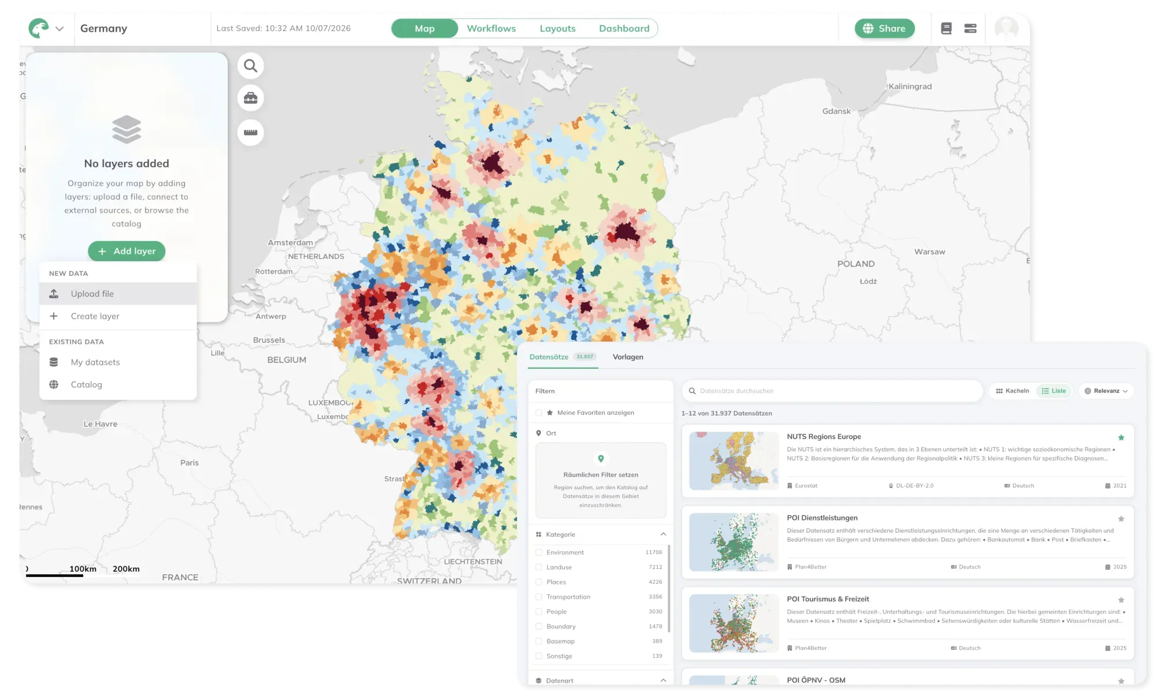Screen dimensions: 1154x693
Task: Click the Catalog globe icon
Action: coord(54,384)
